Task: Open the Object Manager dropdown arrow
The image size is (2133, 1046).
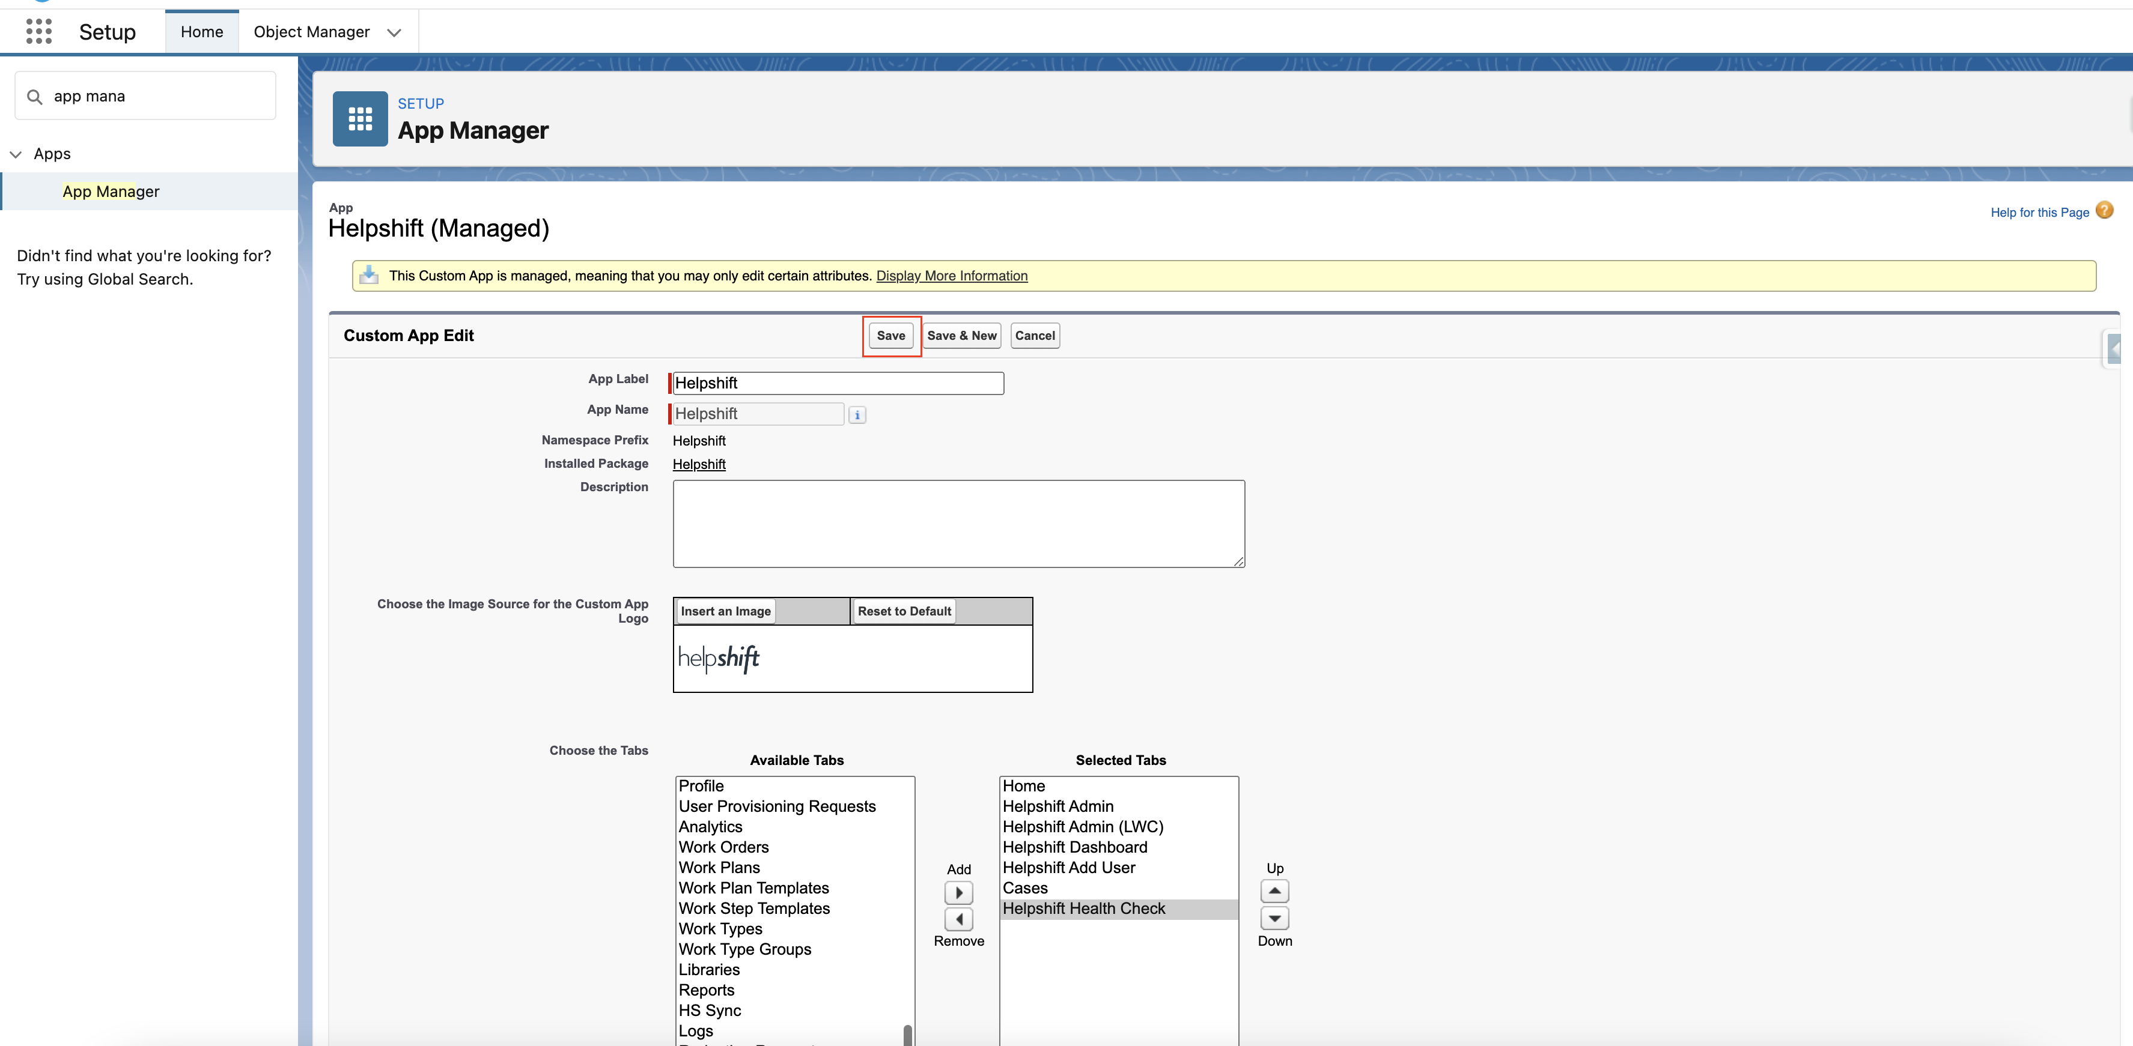Action: tap(394, 32)
